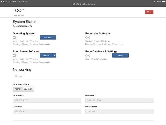Image resolution: width=166 pixels, height=125 pixels.
Task: Reinstall the operating system
Action: pyautogui.click(x=48, y=37)
